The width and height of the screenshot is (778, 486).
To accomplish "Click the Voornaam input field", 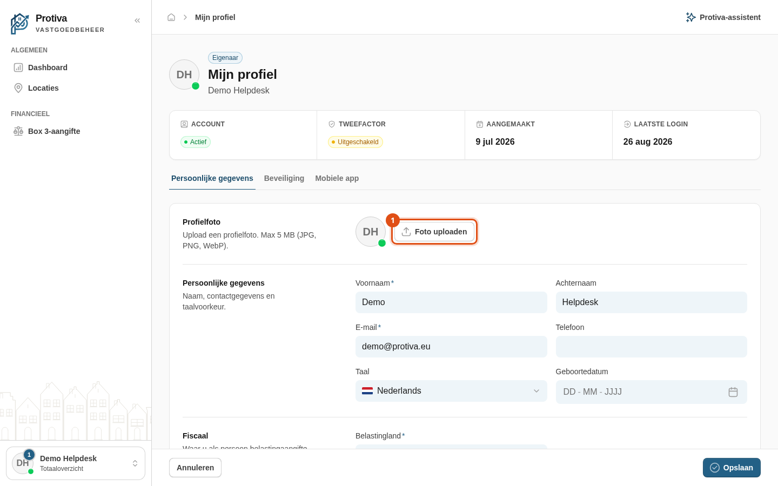I will 451,302.
